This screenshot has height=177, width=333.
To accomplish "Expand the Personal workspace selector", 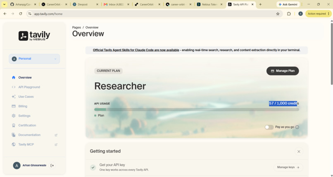I will (x=34, y=59).
